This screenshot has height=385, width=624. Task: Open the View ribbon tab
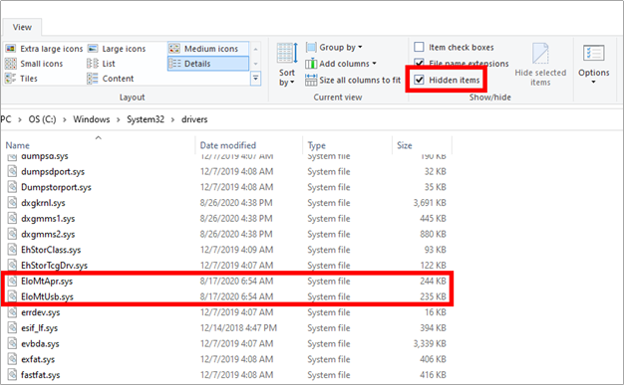point(22,28)
